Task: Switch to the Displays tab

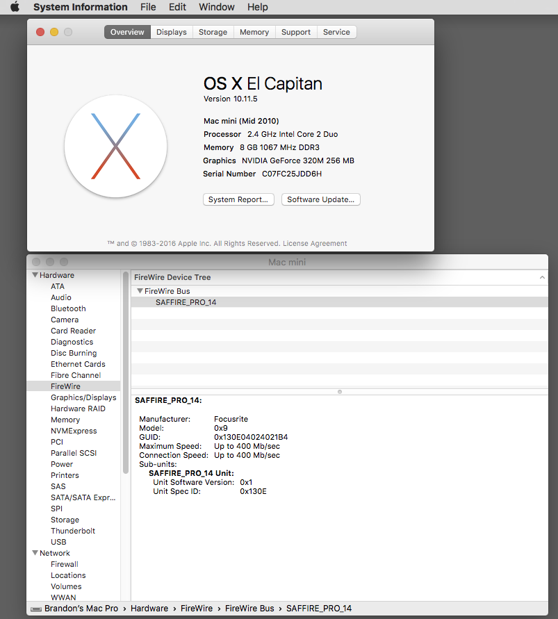Action: tap(172, 32)
